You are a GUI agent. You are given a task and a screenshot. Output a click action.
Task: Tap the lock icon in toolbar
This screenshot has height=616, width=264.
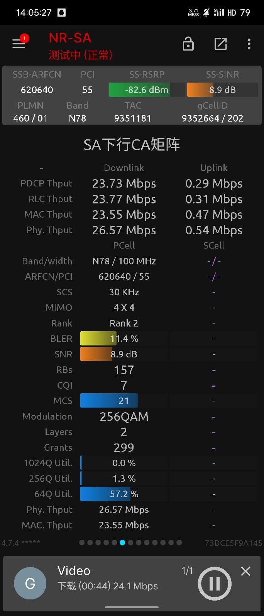[x=188, y=44]
